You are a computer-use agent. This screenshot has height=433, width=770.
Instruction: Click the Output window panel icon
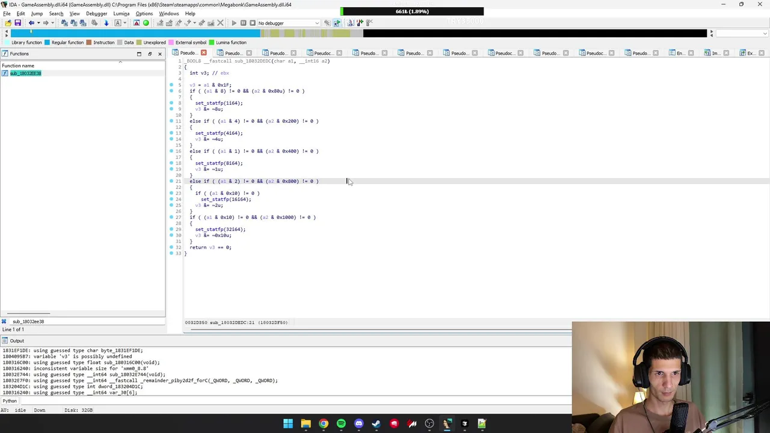4,340
